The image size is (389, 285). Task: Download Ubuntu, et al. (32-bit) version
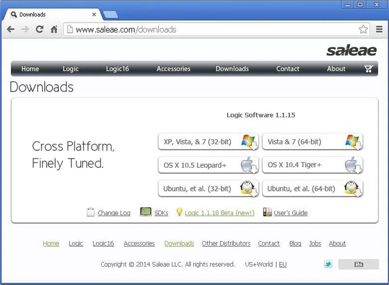pos(209,189)
